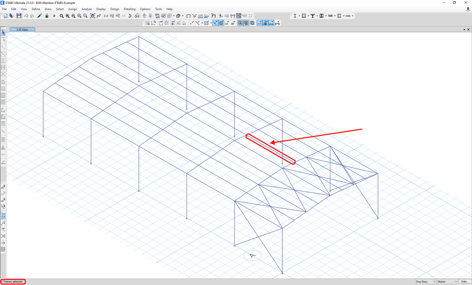The image size is (472, 285).
Task: Create a new model
Action: pyautogui.click(x=6, y=16)
